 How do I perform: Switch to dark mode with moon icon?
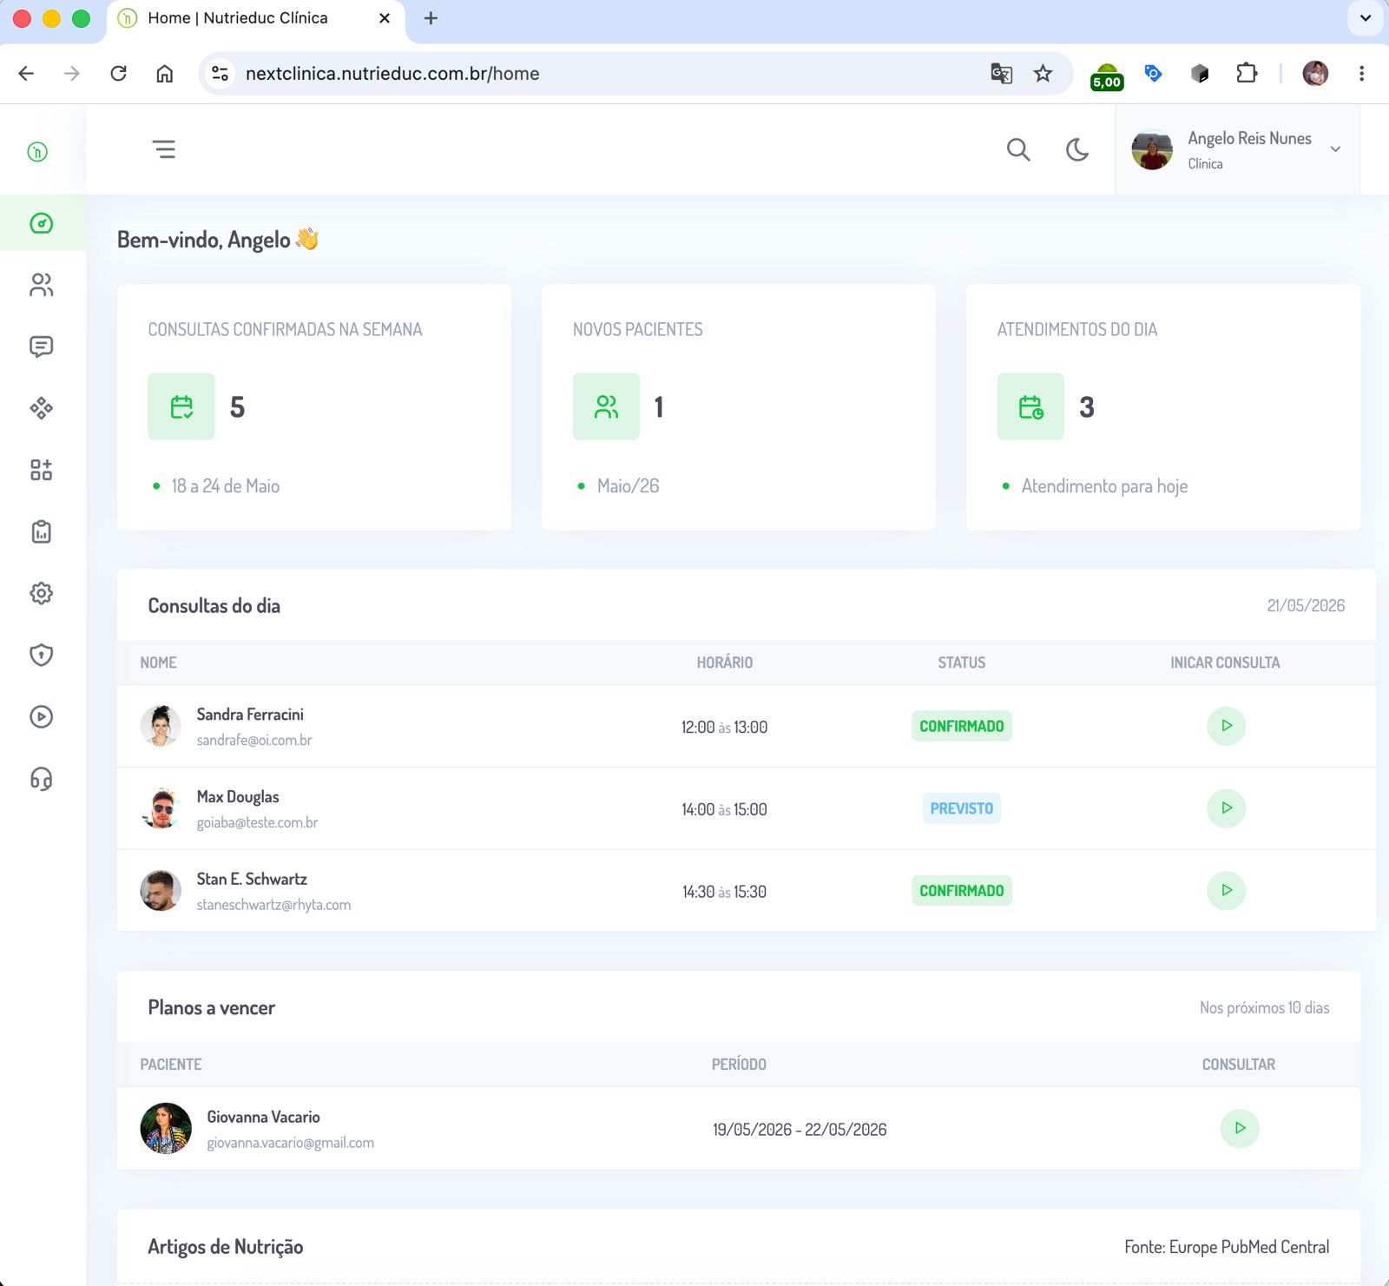click(x=1077, y=149)
